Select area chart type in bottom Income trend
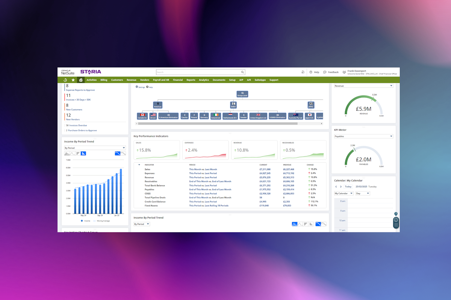 (x=295, y=224)
